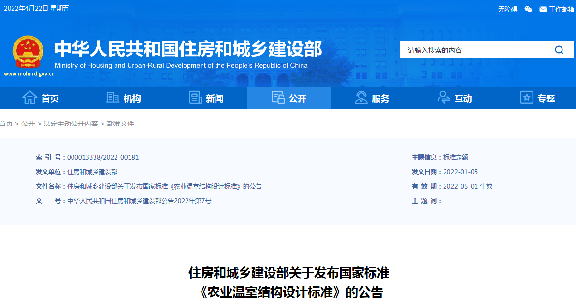Click the date 2022年4月22日 星期五
The image size is (576, 306).
(36, 8)
